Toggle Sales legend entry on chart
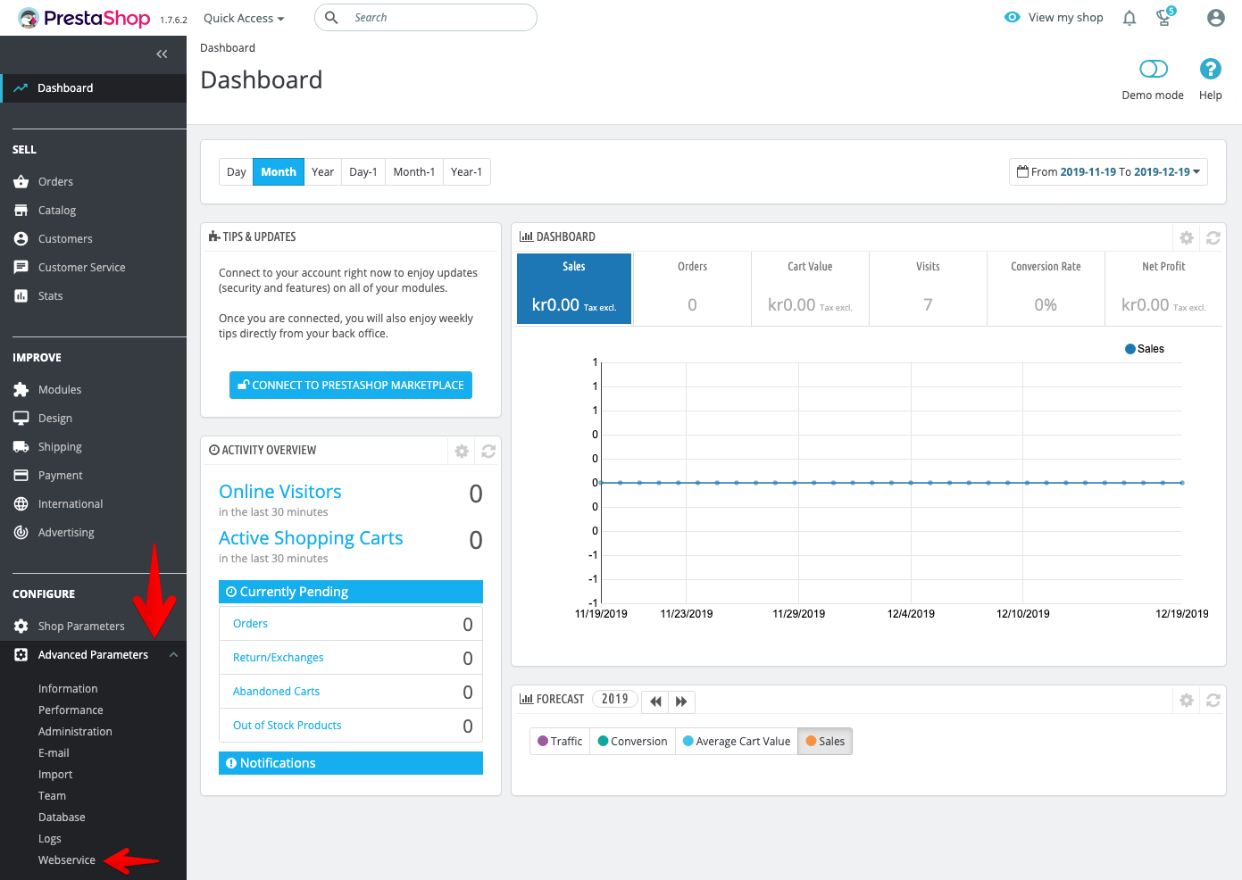Image resolution: width=1242 pixels, height=880 pixels. (x=1145, y=349)
